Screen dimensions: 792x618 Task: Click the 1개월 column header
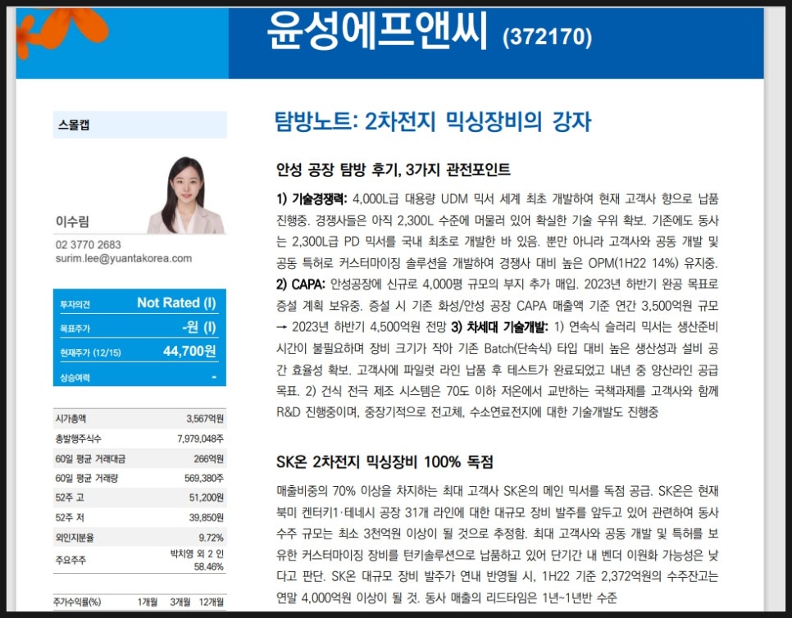point(148,602)
